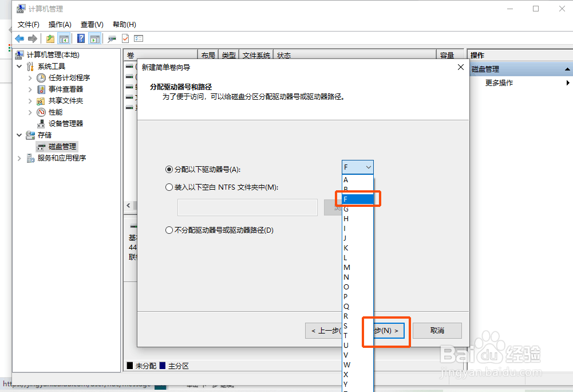Choose drive letter H from list
This screenshot has width=573, height=392.
[x=357, y=219]
